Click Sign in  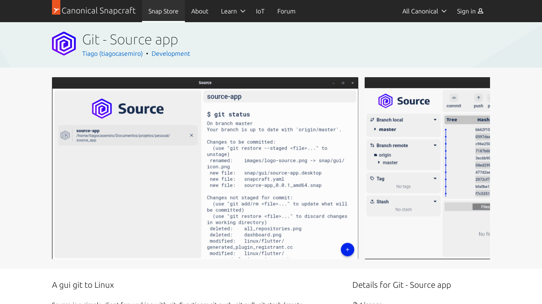tap(470, 11)
